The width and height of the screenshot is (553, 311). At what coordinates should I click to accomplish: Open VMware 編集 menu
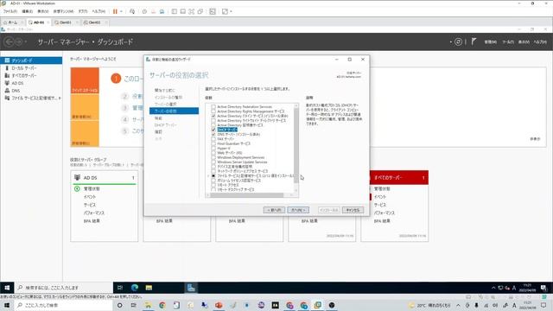pyautogui.click(x=27, y=11)
